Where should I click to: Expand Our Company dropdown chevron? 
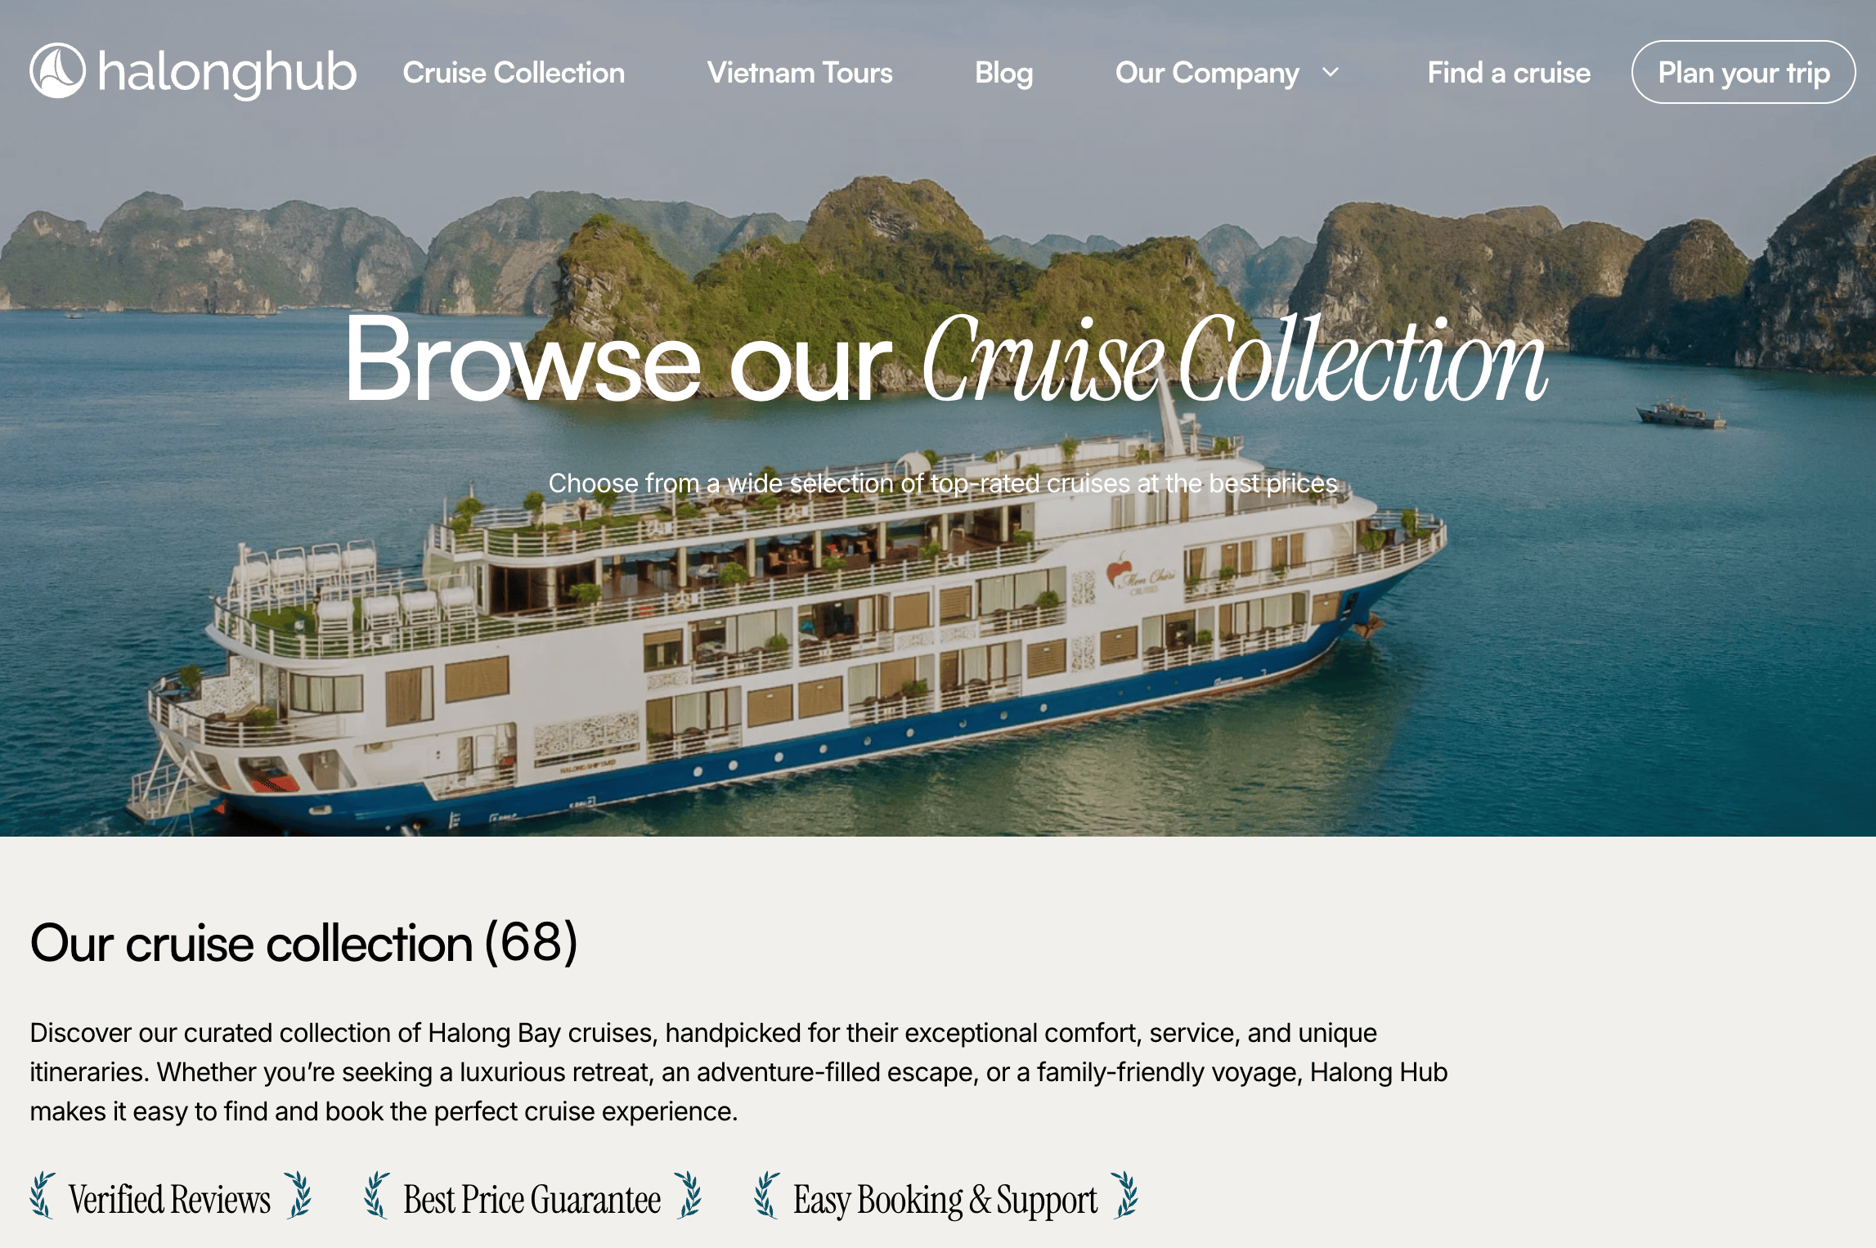point(1331,72)
